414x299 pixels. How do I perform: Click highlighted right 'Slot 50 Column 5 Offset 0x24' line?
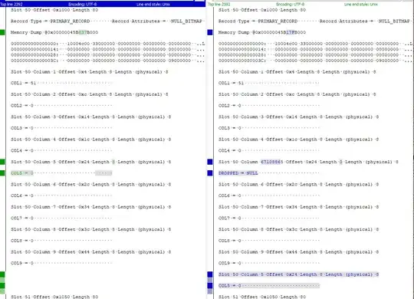298,274
